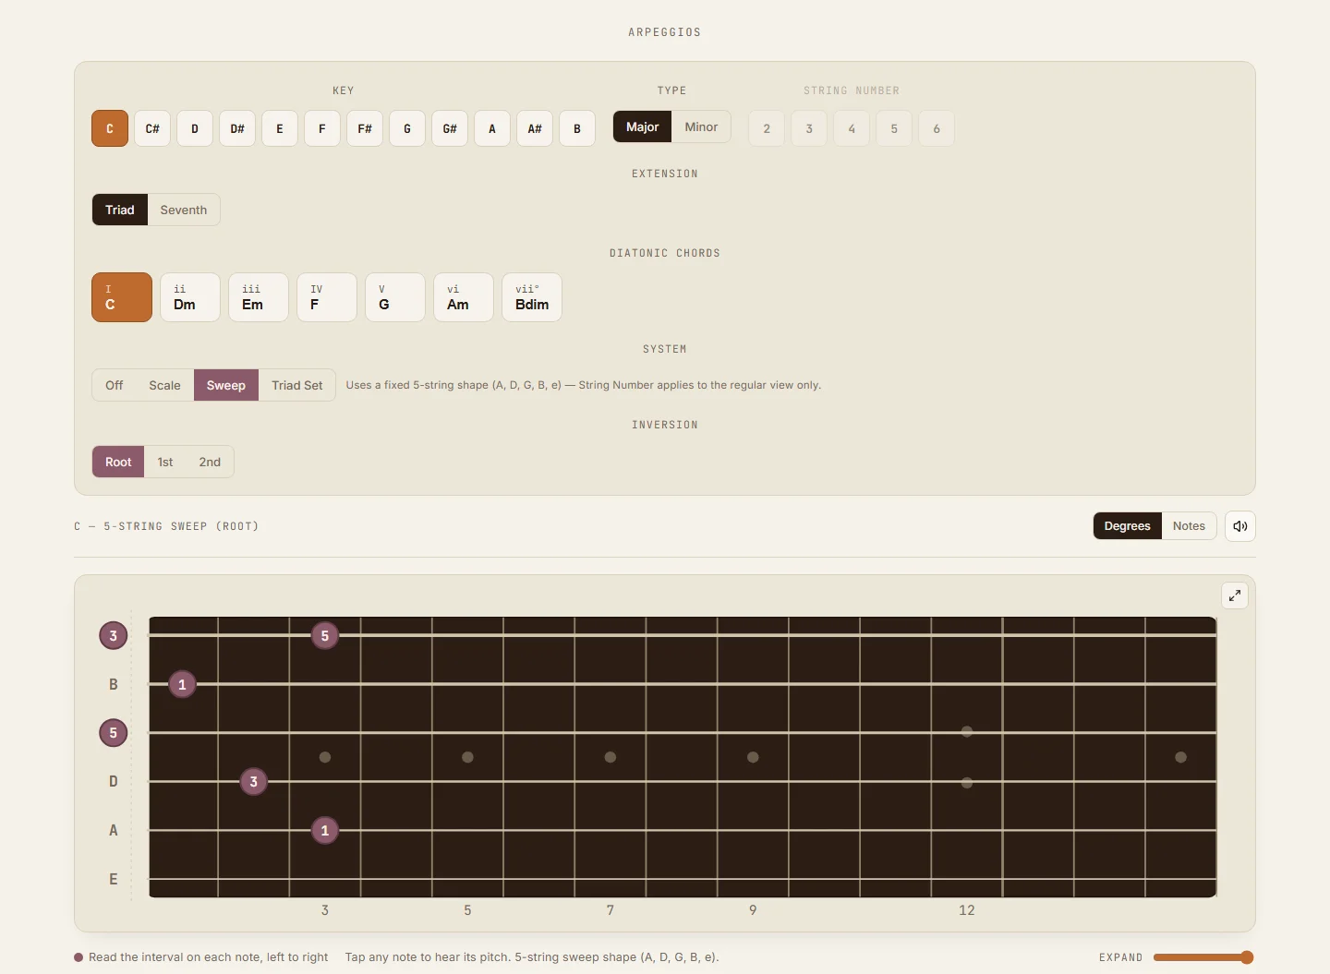Click the D string label
Screen dimensions: 1330x974
[x=114, y=781]
